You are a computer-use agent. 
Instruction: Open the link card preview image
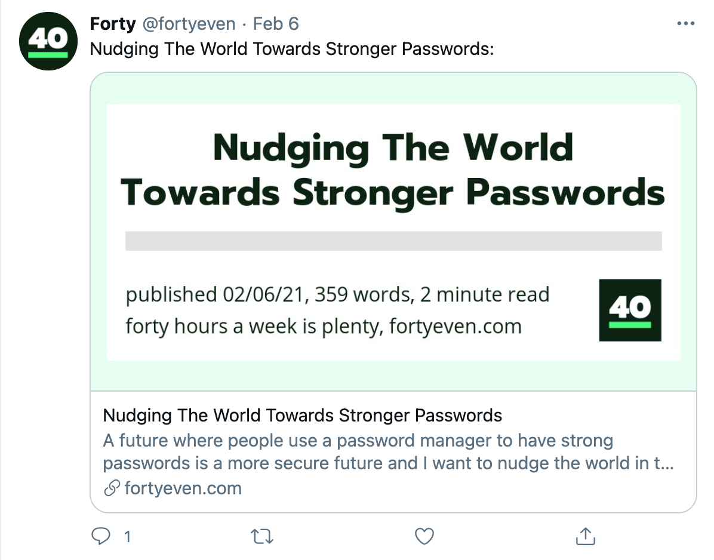click(393, 232)
